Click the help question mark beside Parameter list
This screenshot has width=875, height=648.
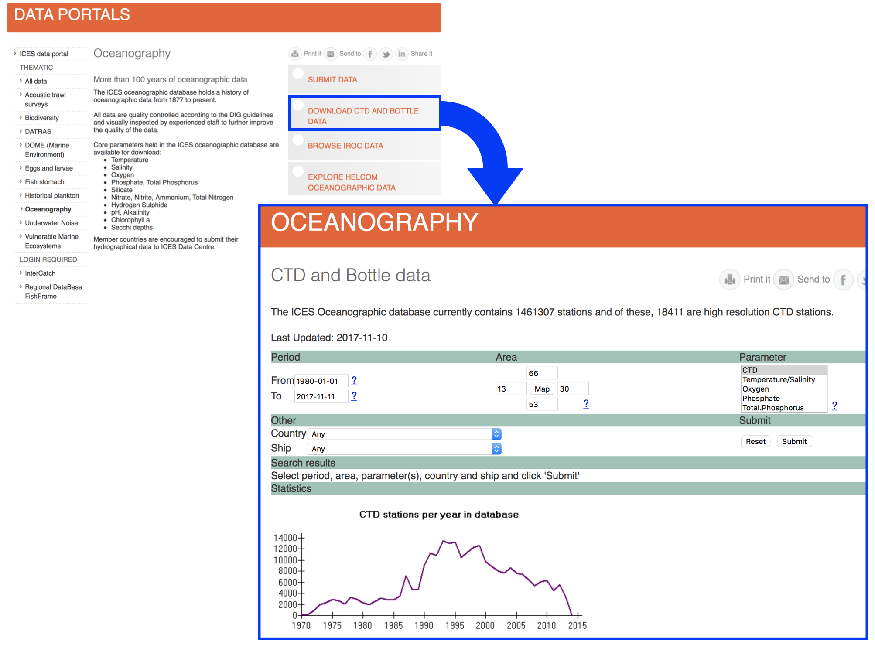click(x=834, y=406)
